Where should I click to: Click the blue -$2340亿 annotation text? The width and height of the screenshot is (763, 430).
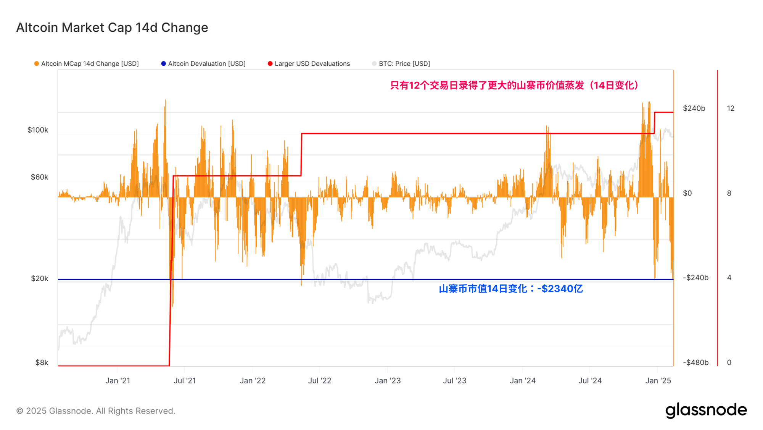coord(510,289)
